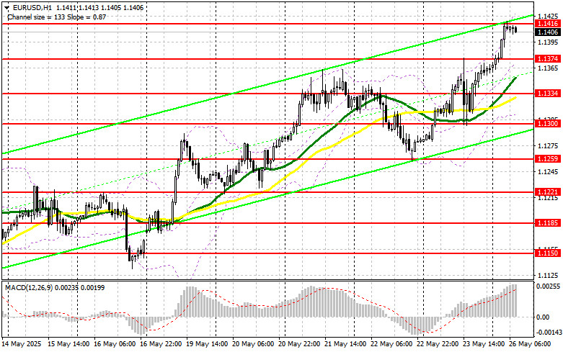
Task: Select the 1.1374 red level label
Action: (548, 59)
